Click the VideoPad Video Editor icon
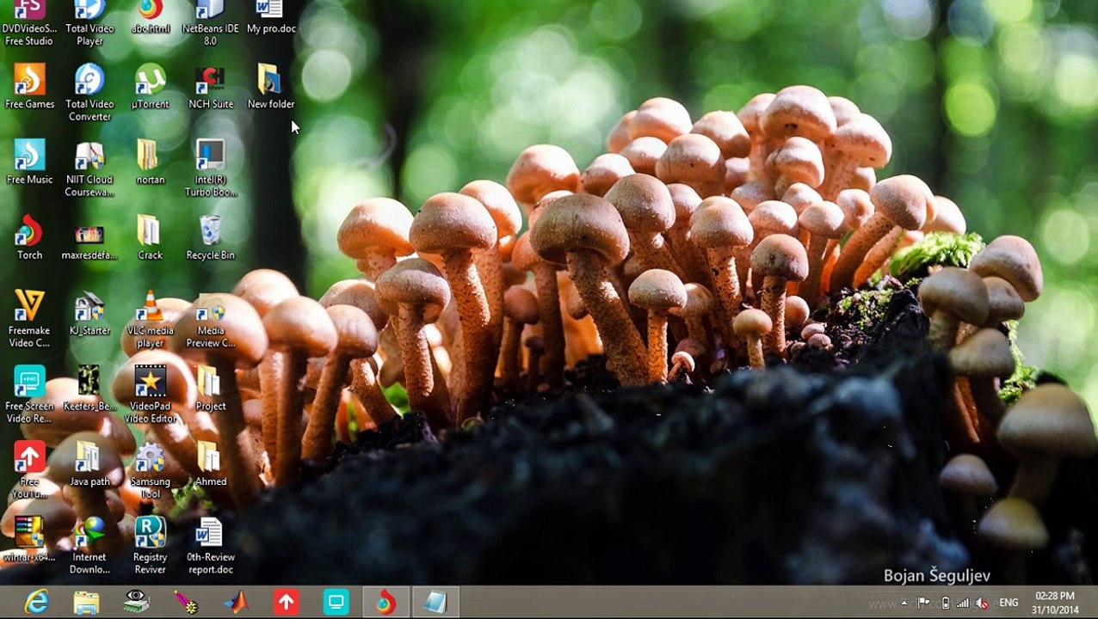Image resolution: width=1098 pixels, height=619 pixels. point(150,395)
